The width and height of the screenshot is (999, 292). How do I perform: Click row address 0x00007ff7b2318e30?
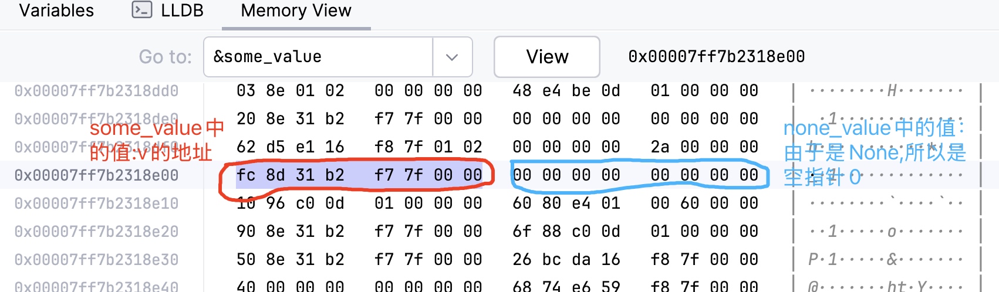pos(96,260)
